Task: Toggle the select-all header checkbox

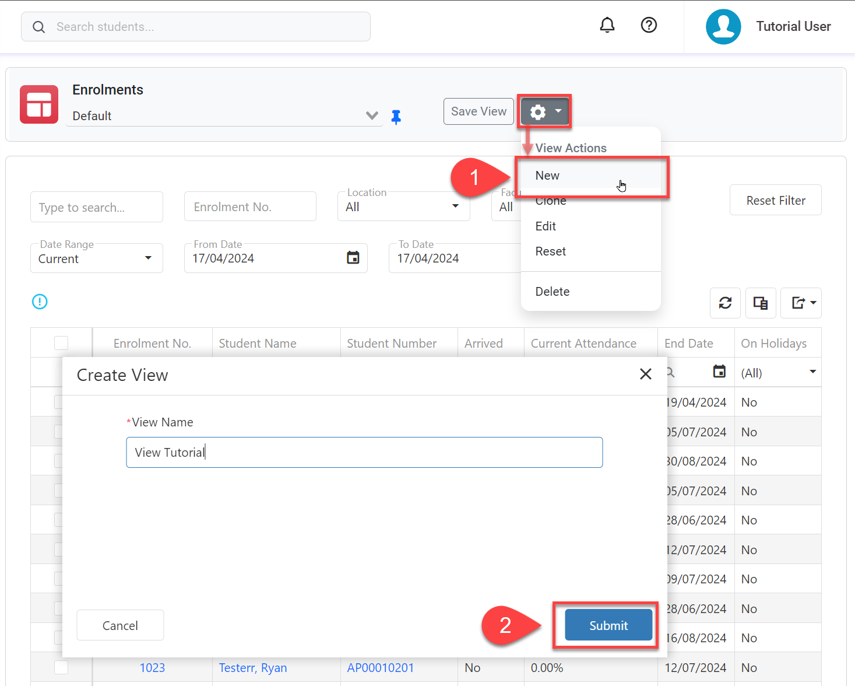Action: (61, 343)
